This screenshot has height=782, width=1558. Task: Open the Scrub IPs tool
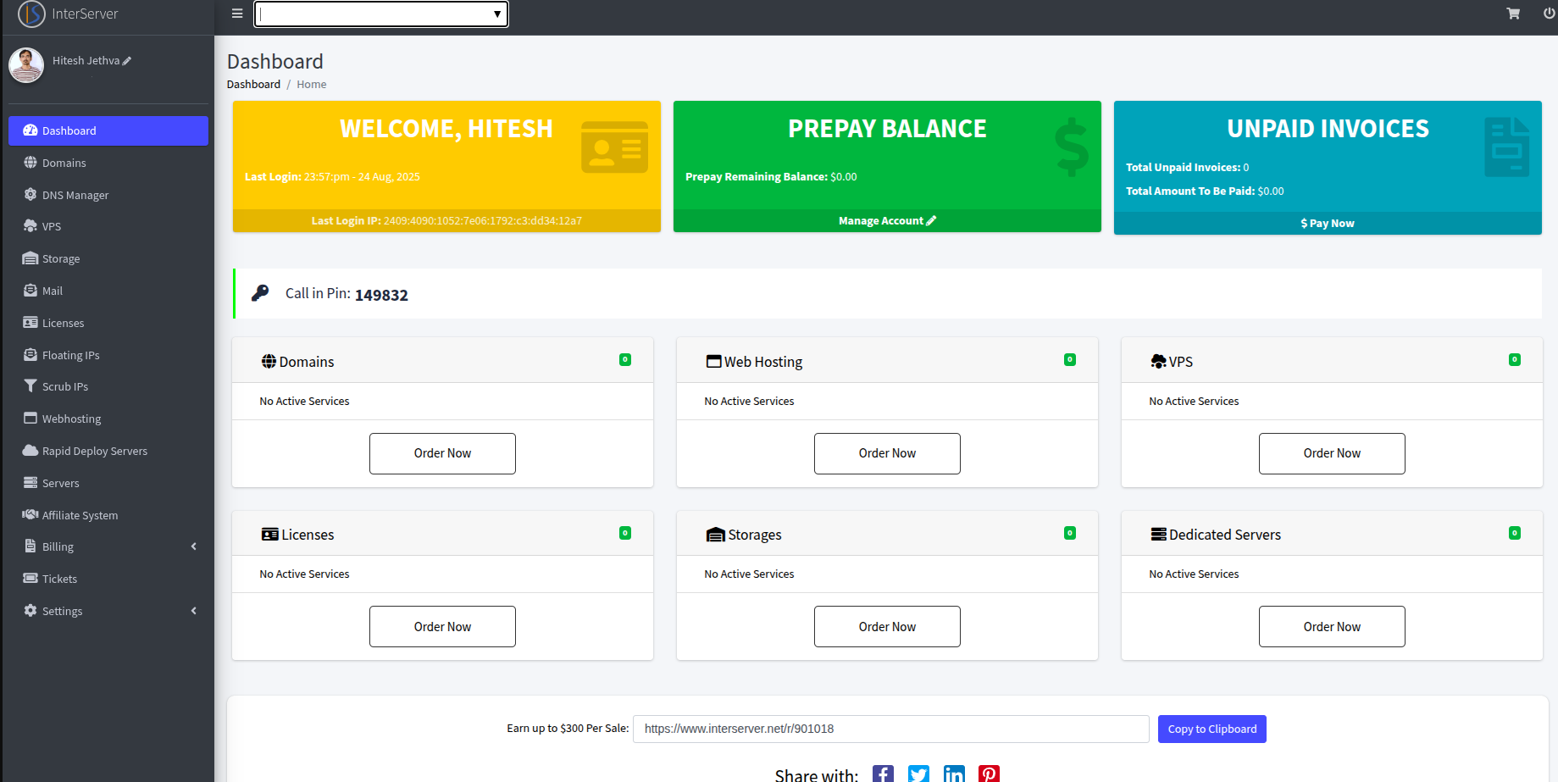click(65, 385)
